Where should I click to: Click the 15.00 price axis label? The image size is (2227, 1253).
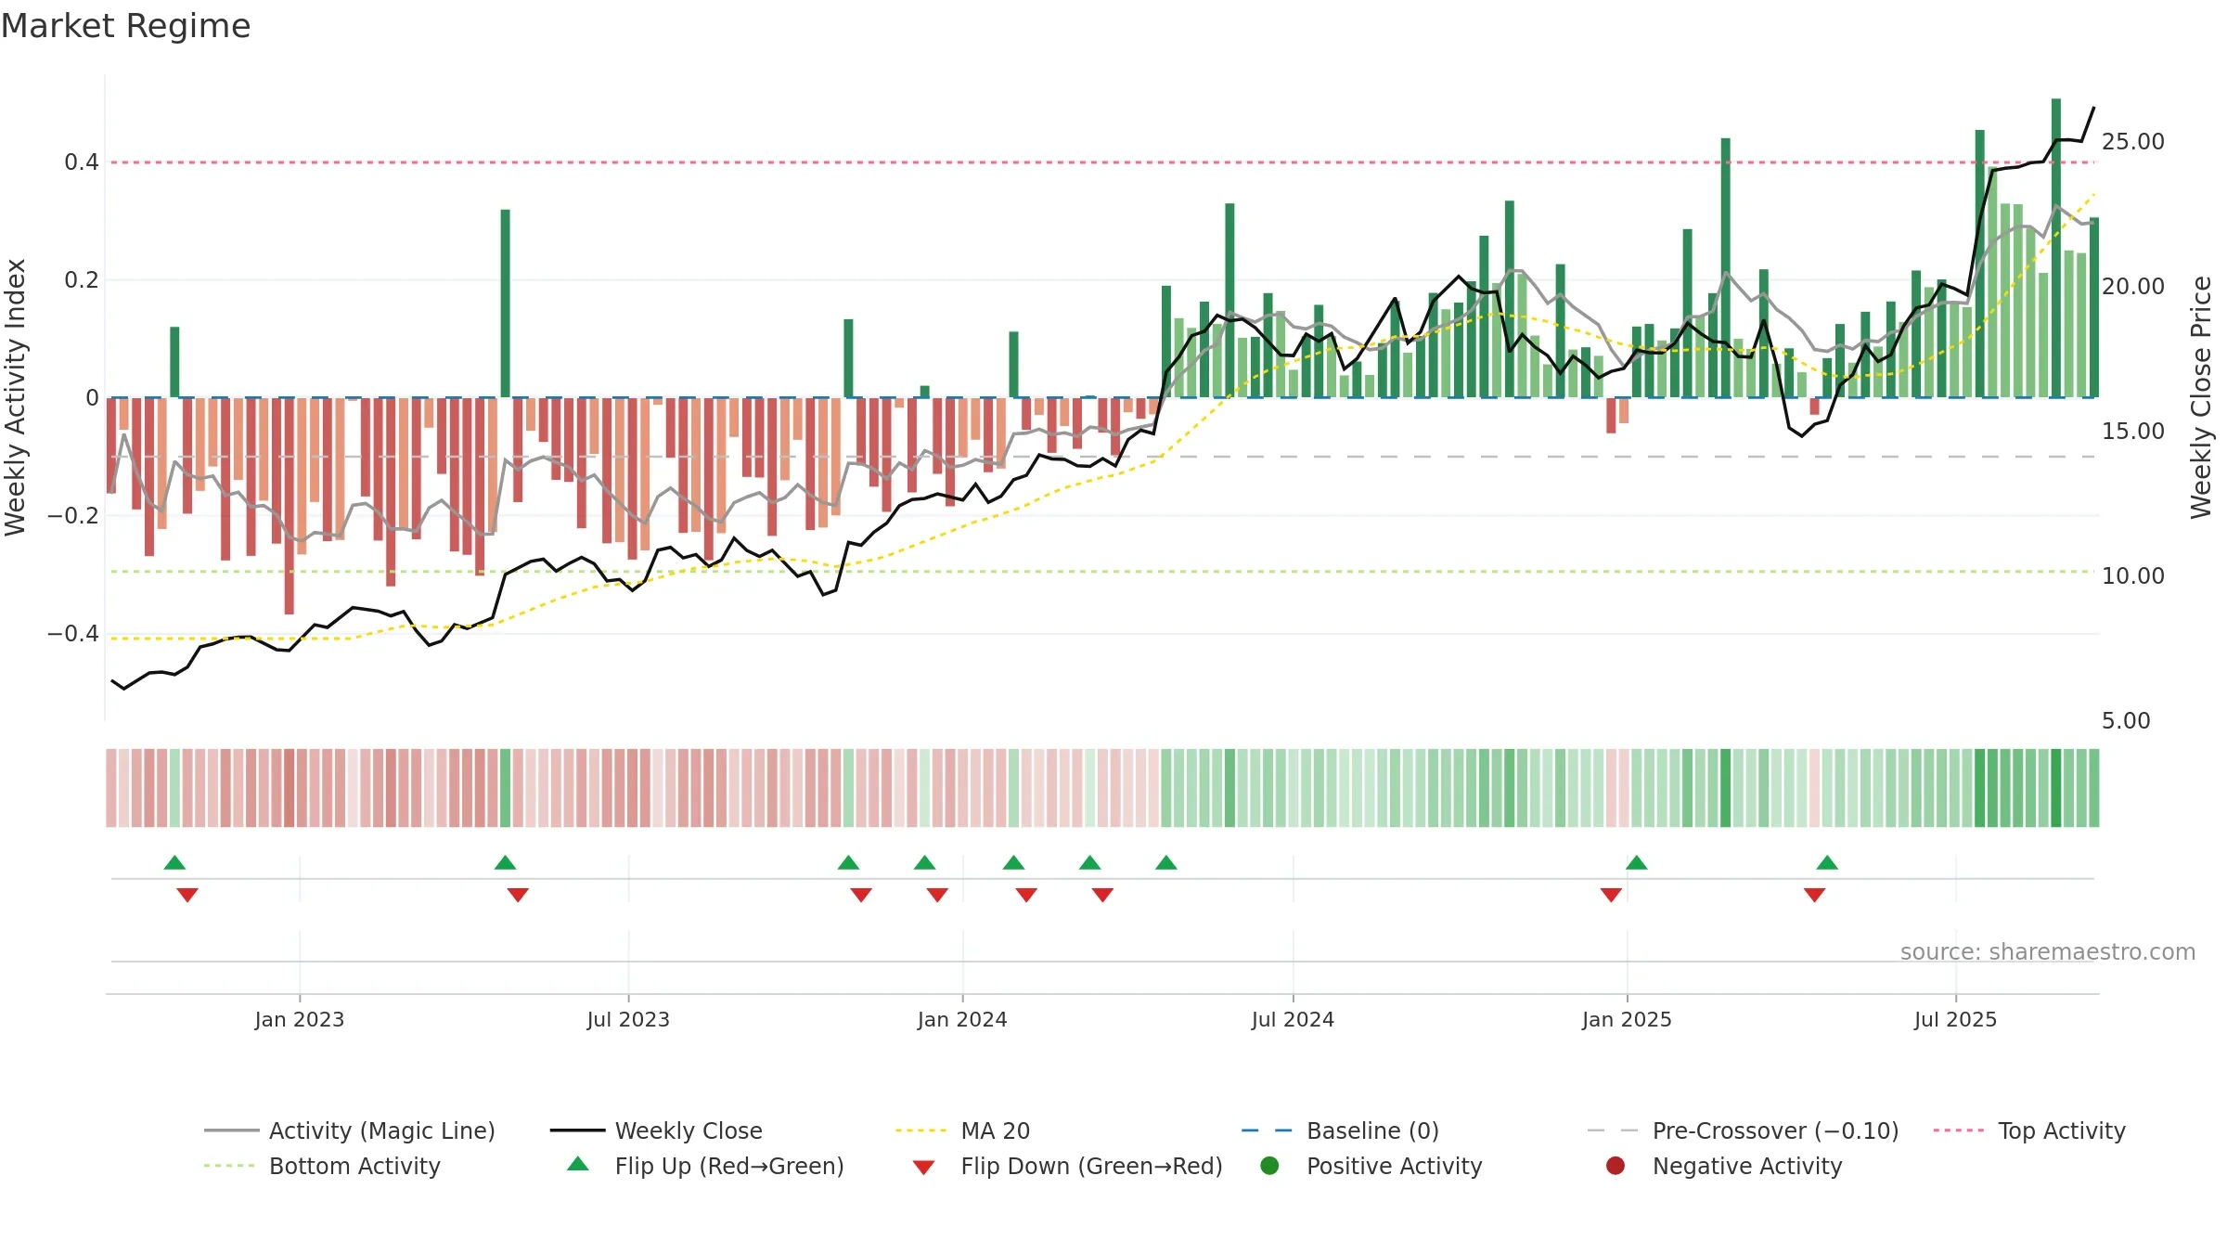pos(2133,432)
